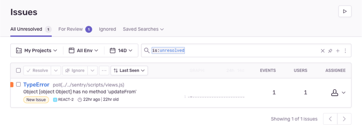Pin the search using the pushpin icon
The width and height of the screenshot is (362, 130).
330,51
